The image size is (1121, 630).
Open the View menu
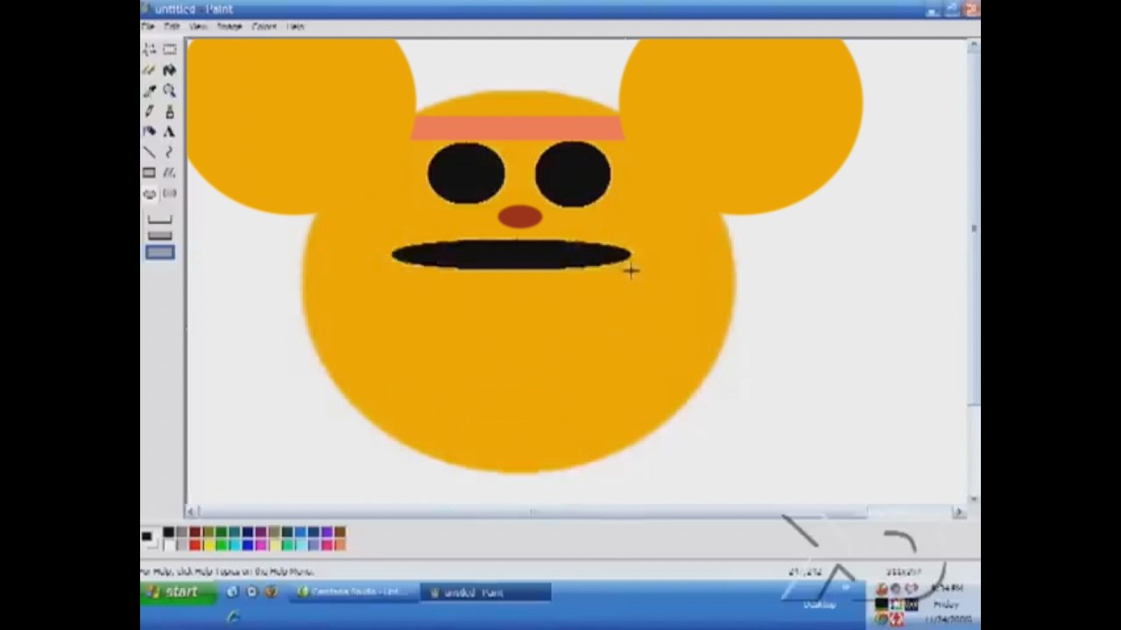[198, 26]
